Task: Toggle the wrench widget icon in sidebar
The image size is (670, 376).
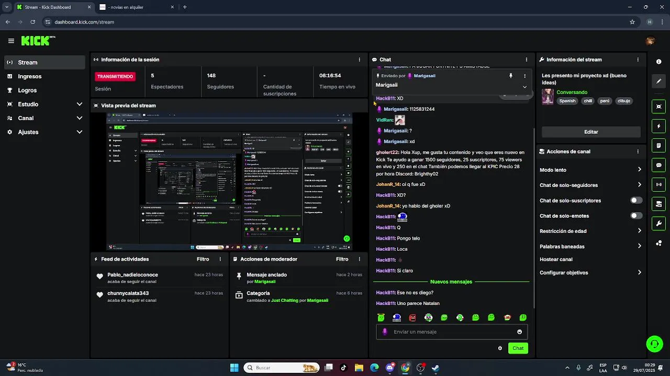Action: pyautogui.click(x=658, y=224)
